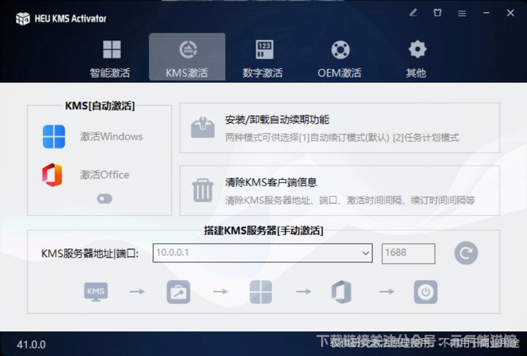The height and width of the screenshot is (356, 527).
Task: Click the refresh KMS server button
Action: point(466,253)
